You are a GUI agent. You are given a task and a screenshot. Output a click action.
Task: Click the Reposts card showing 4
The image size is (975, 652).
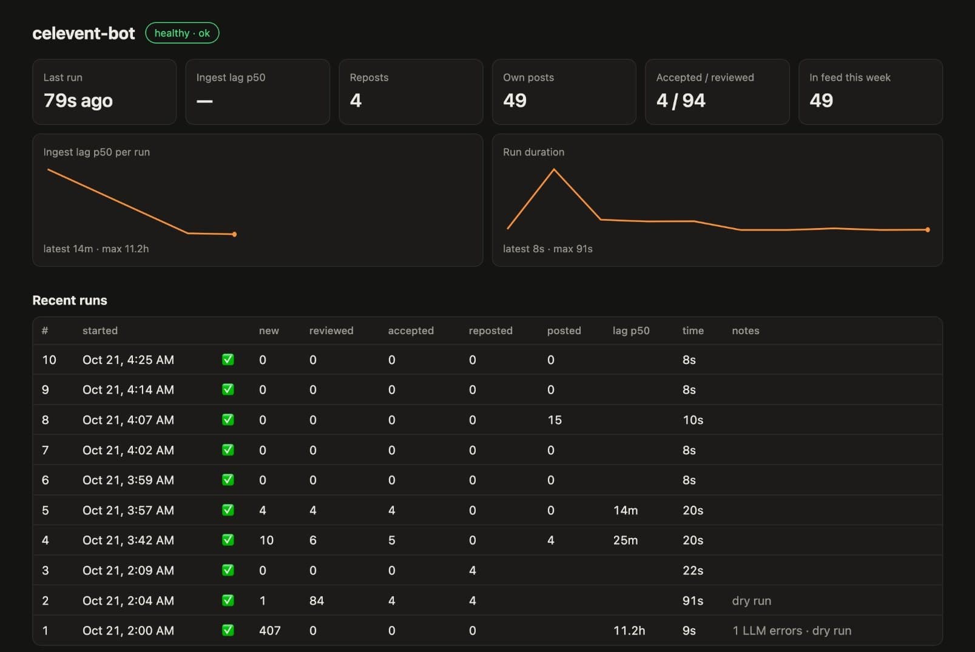click(411, 92)
